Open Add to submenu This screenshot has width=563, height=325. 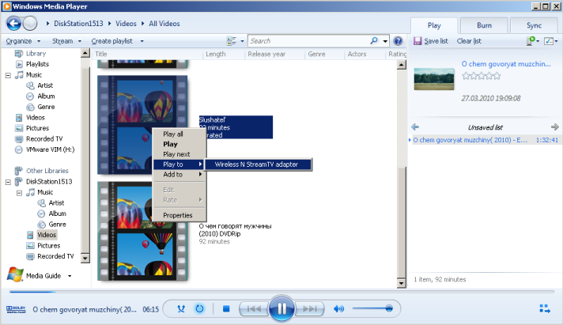click(179, 175)
